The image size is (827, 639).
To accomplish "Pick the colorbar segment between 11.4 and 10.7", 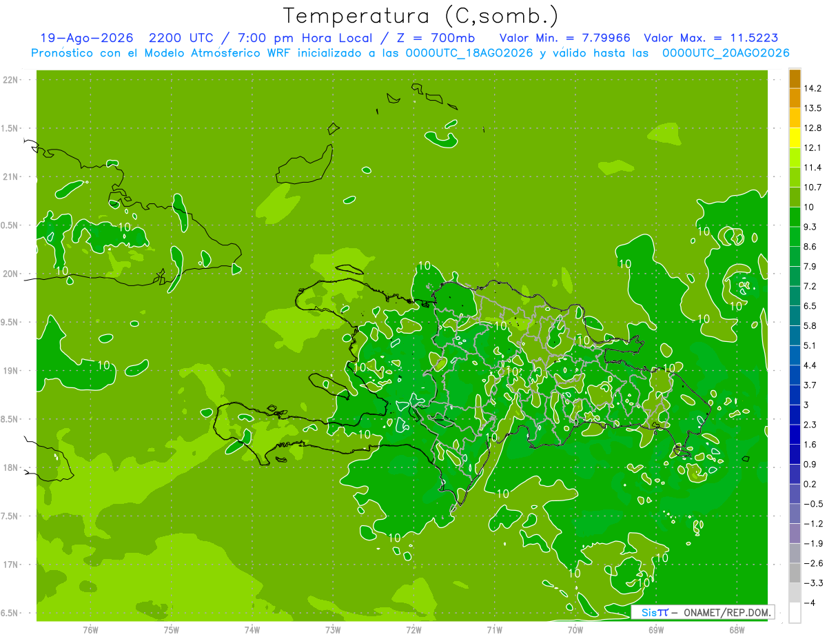I will coord(795,178).
